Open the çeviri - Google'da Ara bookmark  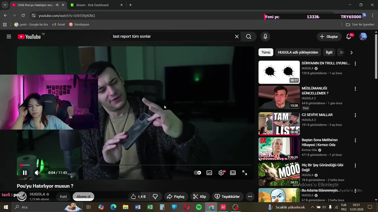point(31,24)
